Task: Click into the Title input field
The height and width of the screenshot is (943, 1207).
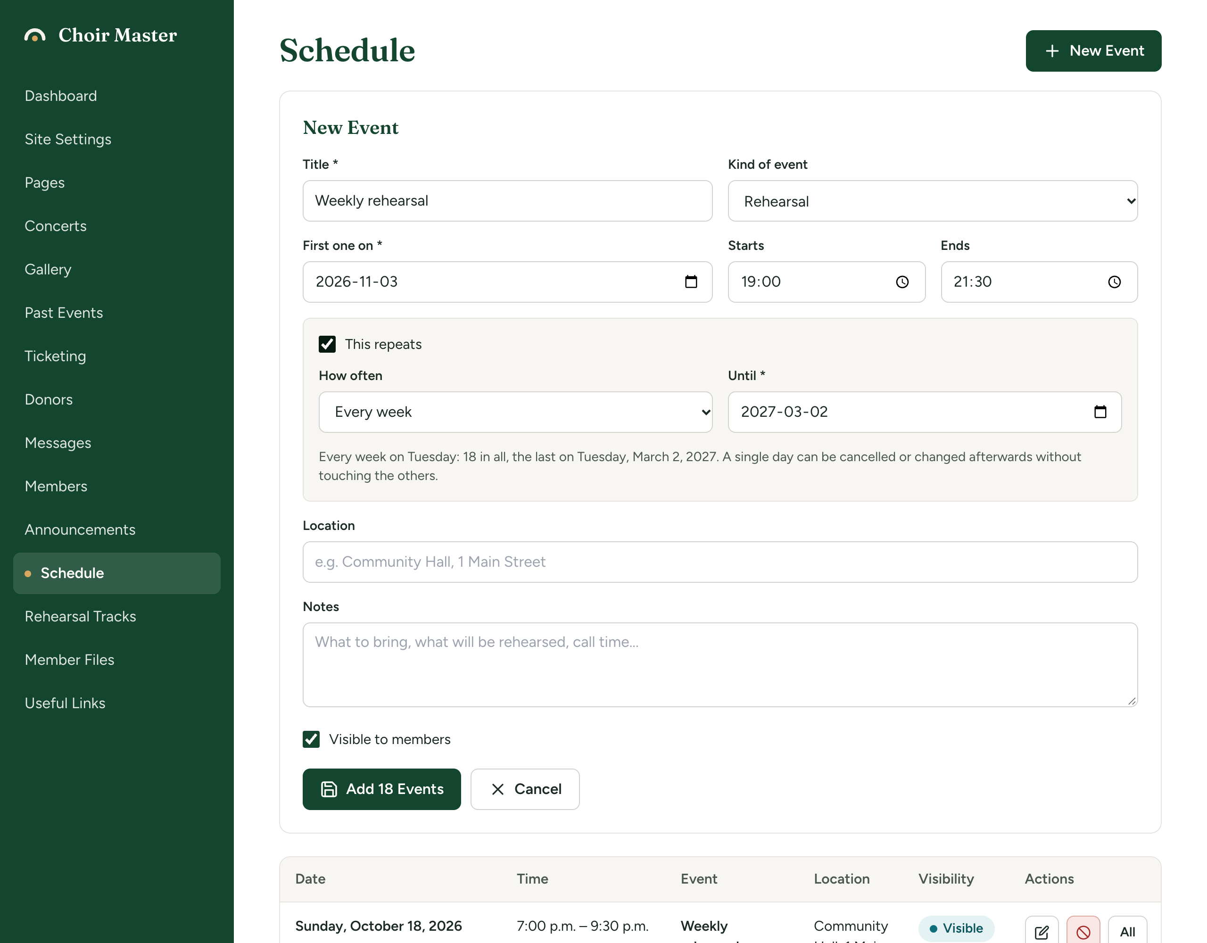Action: pos(507,201)
